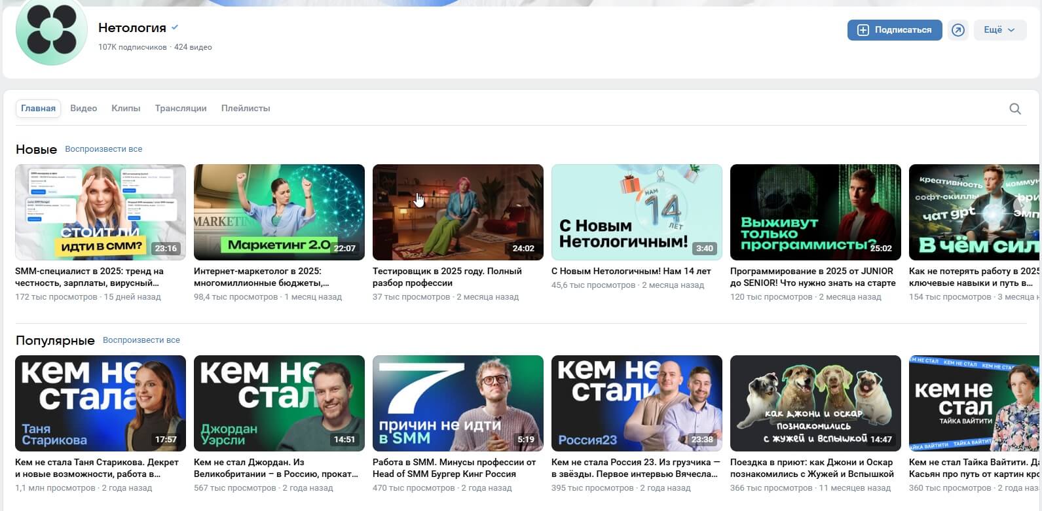The image size is (1042, 511).
Task: Open the Плейлисты tab
Action: (246, 109)
